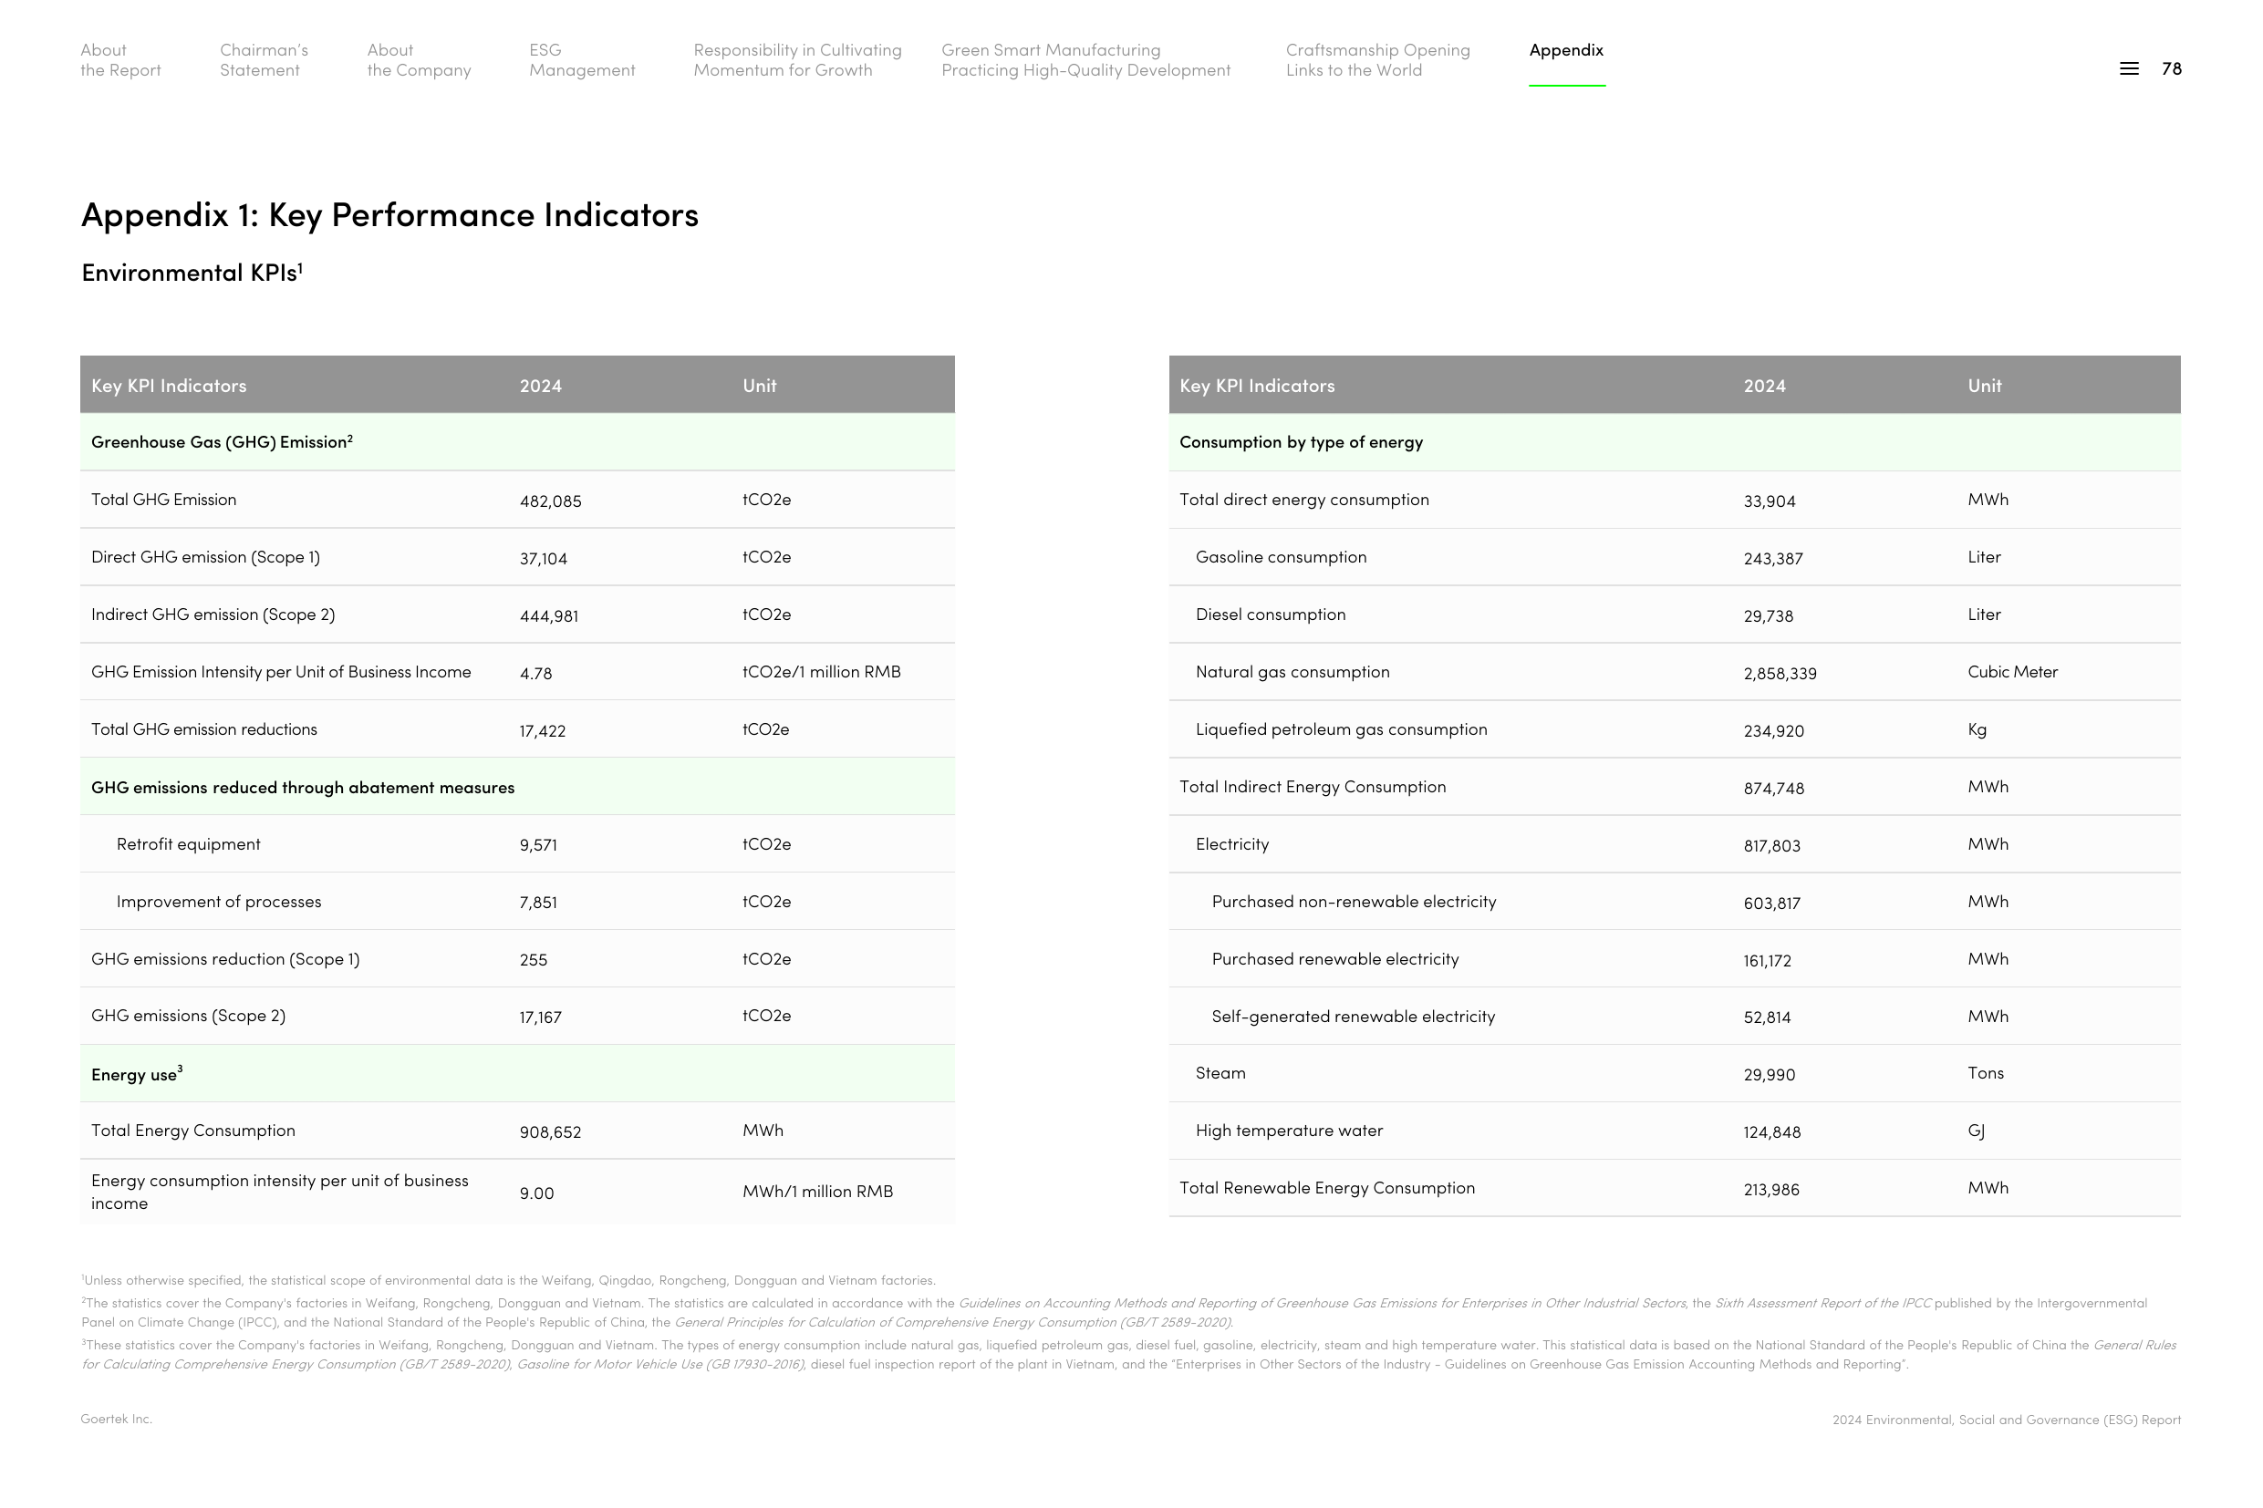Click the Appendix 1: Key Performance Indicators heading

point(389,214)
